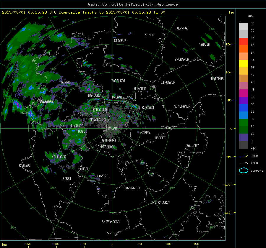Click the HANGAL city label

[83, 169]
